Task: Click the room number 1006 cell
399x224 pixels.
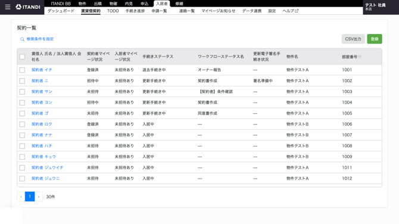Action: 347,124
